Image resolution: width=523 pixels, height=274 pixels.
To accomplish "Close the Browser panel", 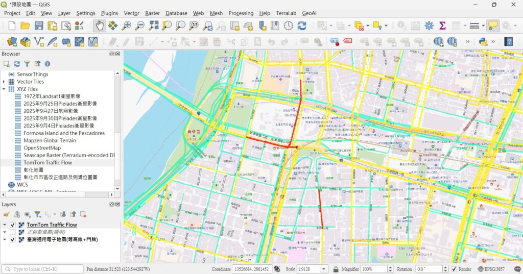I will 118,54.
